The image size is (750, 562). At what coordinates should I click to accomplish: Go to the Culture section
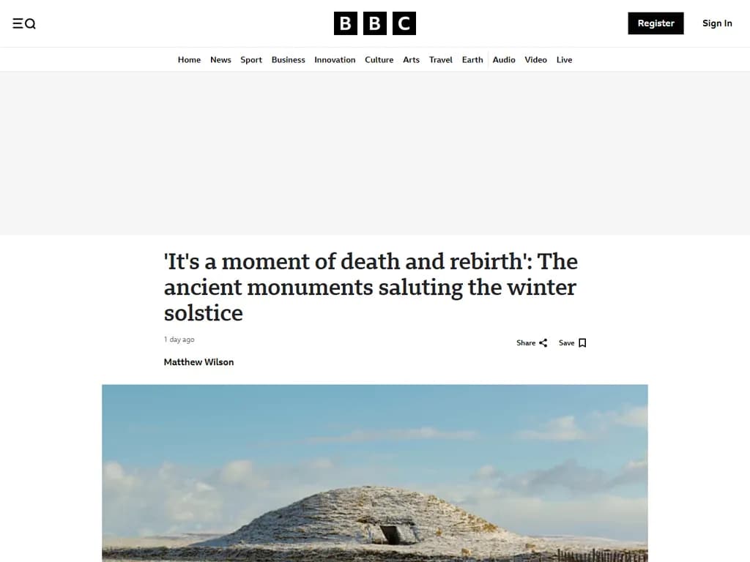pyautogui.click(x=379, y=60)
